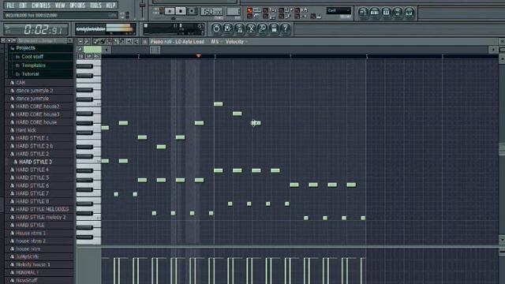Click the green note color selector
The width and height of the screenshot is (505, 284).
pos(92,49)
